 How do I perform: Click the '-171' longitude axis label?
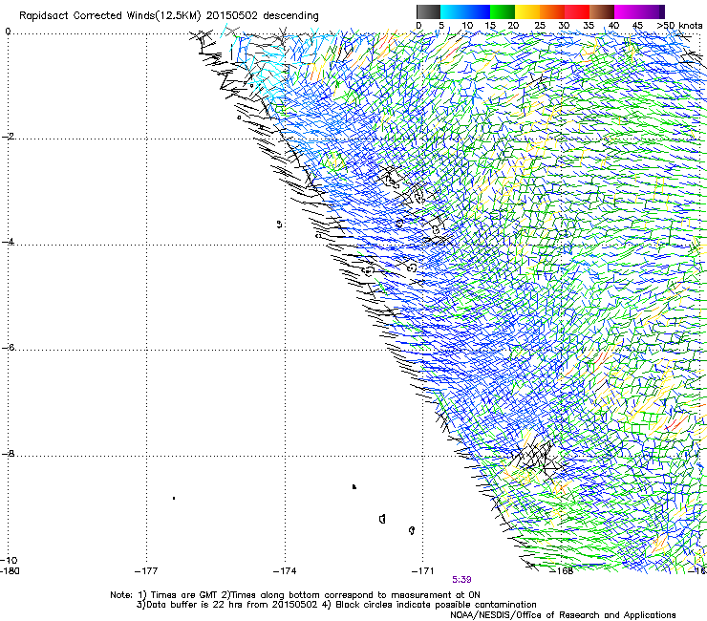[x=422, y=571]
